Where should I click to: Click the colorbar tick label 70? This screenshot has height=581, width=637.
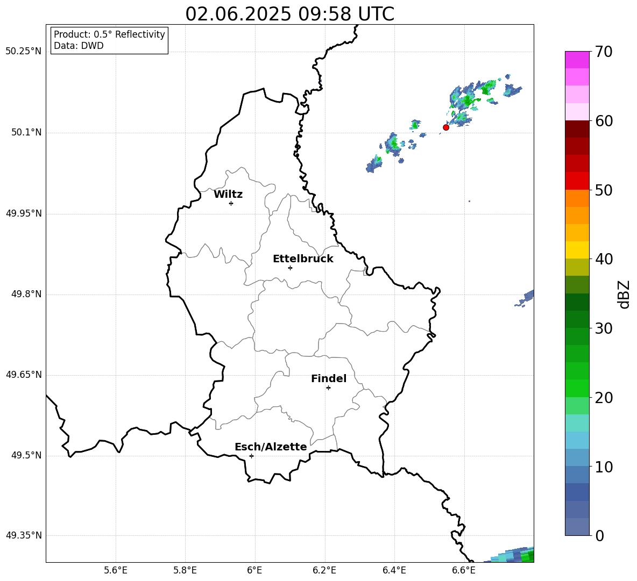[x=604, y=52]
